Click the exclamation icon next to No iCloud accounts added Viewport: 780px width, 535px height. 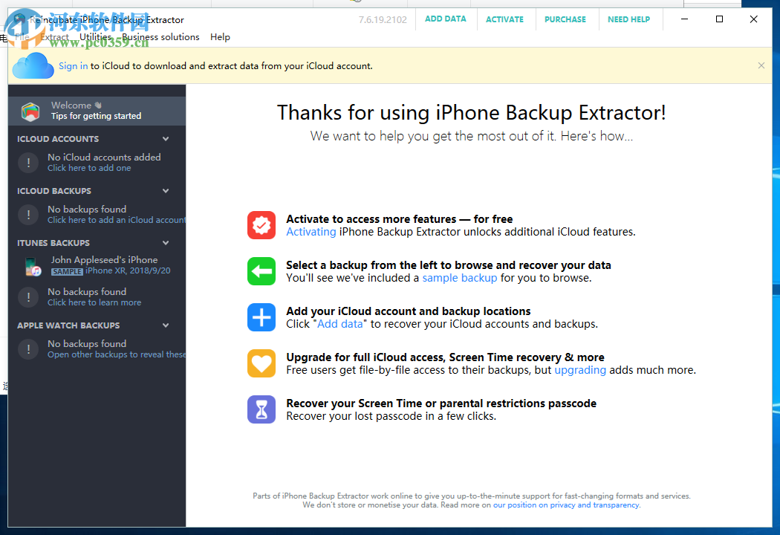(x=28, y=162)
